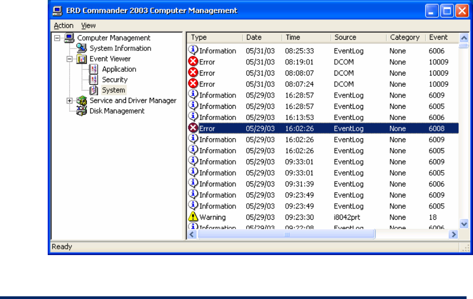Collapse the Computer Management tree node
This screenshot has width=473, height=299.
[57, 38]
